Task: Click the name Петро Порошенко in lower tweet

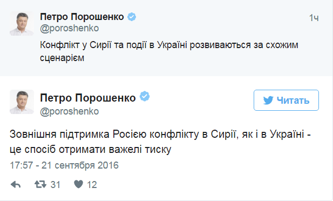Action: click(88, 98)
